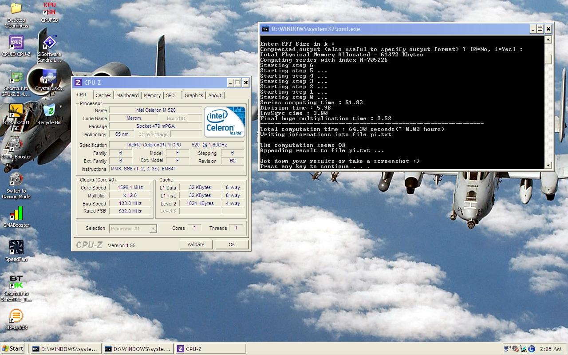Switch to second cmd taskbar button
The width and height of the screenshot is (568, 355).
coord(138,349)
